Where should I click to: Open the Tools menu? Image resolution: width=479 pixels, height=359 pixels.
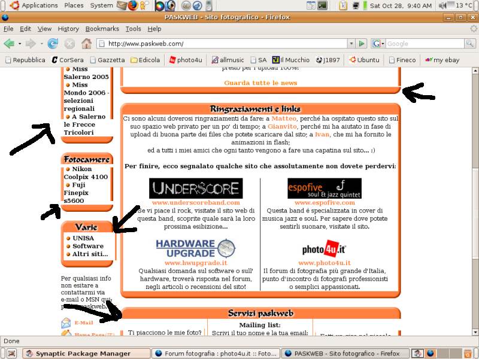click(133, 29)
